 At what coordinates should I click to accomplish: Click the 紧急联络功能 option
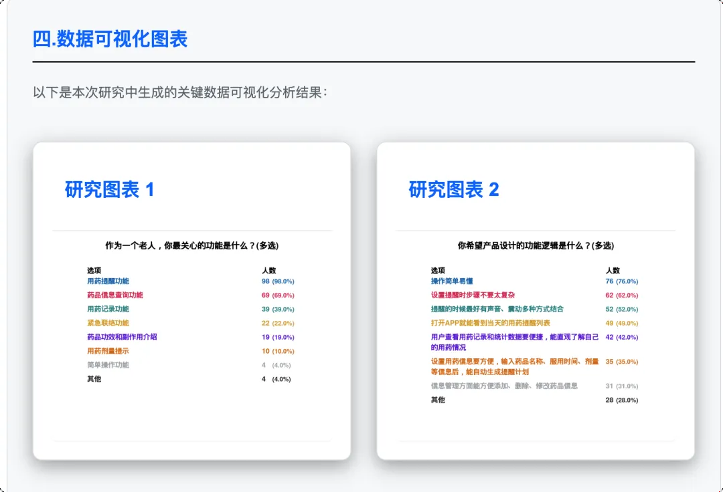[108, 324]
